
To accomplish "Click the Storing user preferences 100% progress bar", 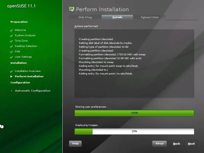I will 134,113.
